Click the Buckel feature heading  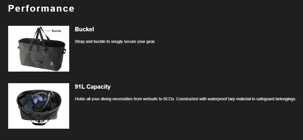point(84,29)
